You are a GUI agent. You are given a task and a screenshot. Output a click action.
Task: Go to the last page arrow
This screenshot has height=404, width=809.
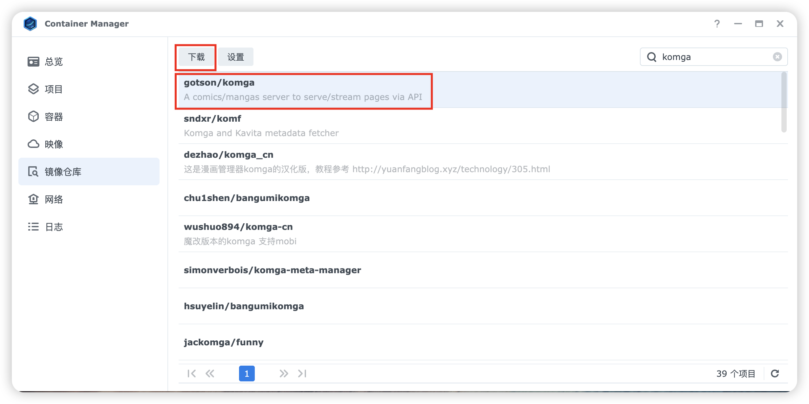coord(302,374)
